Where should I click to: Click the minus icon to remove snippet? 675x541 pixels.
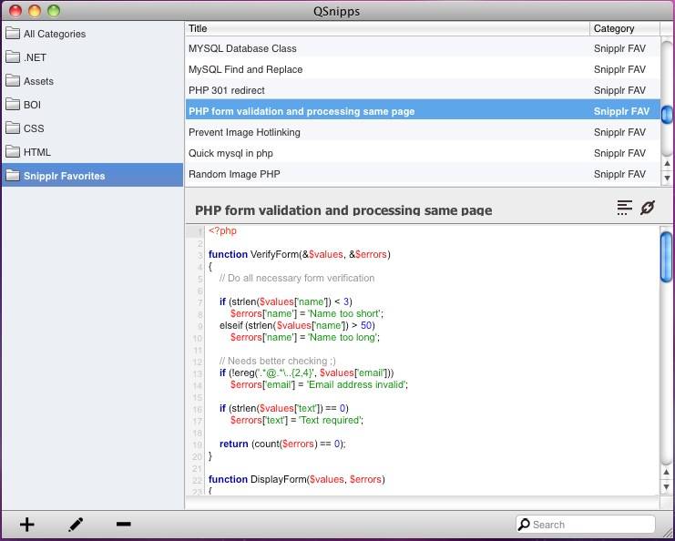coord(124,524)
